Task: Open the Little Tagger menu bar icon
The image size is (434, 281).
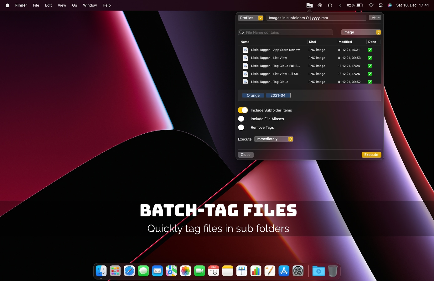Action: (x=309, y=5)
